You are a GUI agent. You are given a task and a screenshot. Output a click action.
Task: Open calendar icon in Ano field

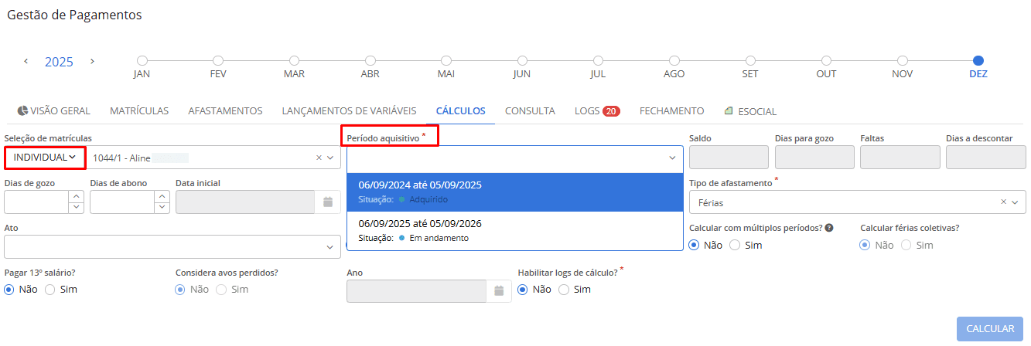point(499,290)
